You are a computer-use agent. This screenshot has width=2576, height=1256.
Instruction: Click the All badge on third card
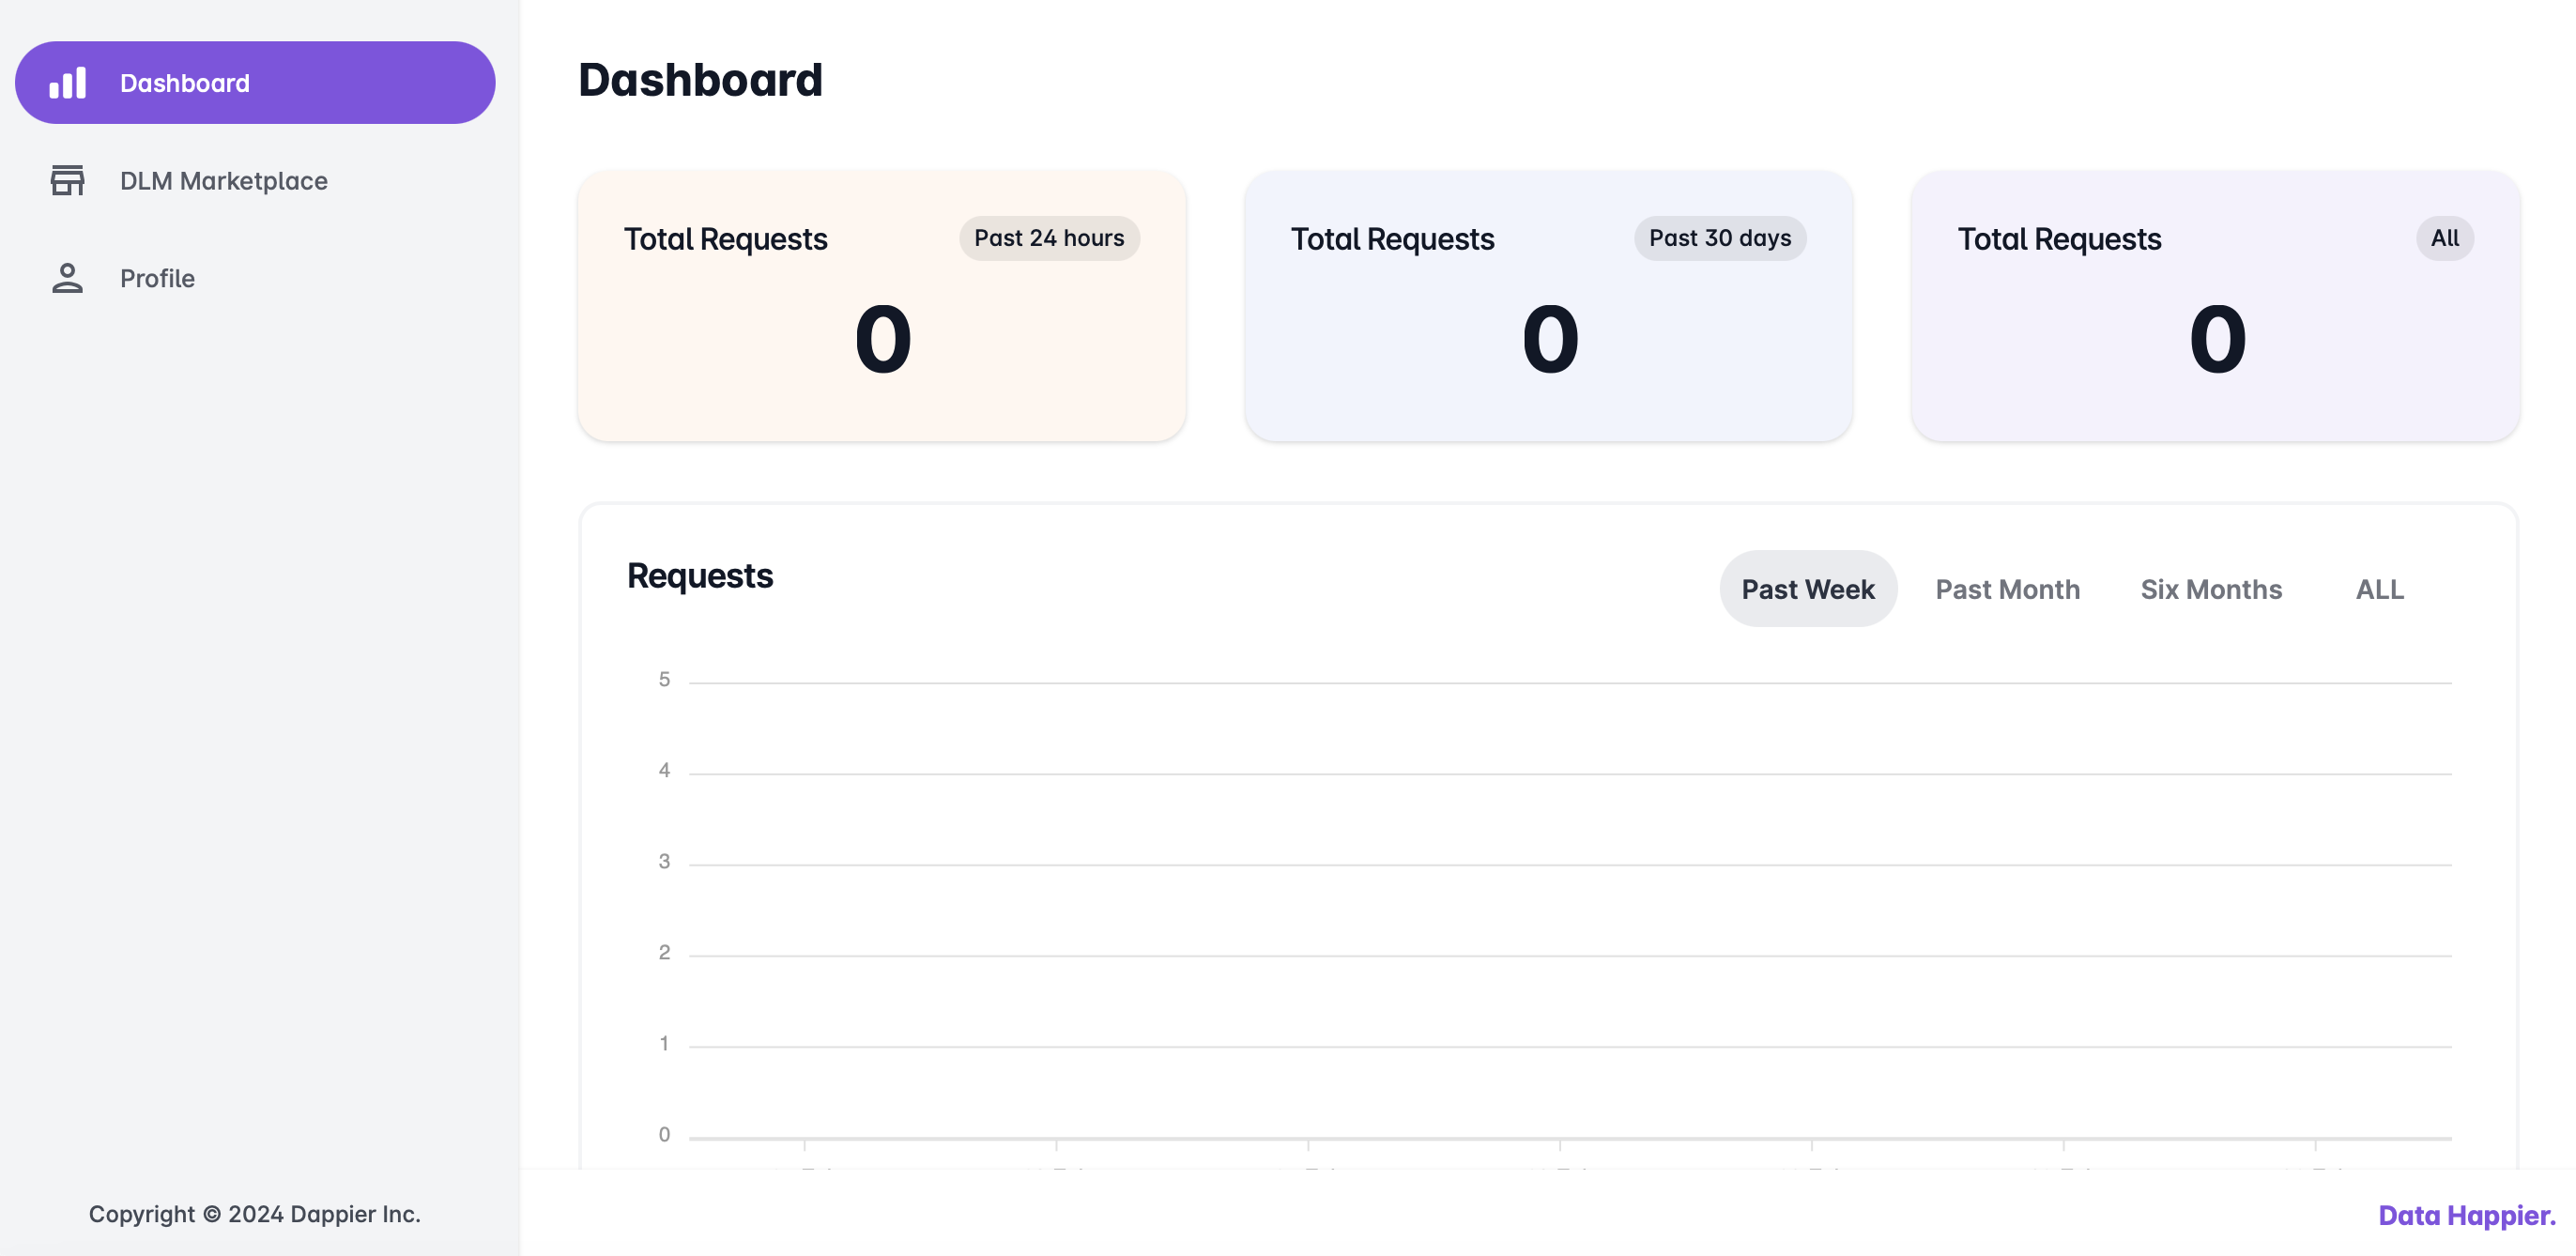click(x=2444, y=238)
